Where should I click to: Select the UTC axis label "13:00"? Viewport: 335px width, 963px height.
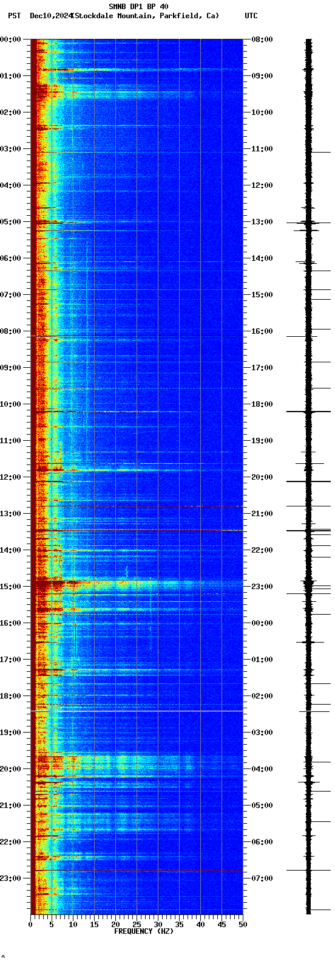[x=262, y=222]
